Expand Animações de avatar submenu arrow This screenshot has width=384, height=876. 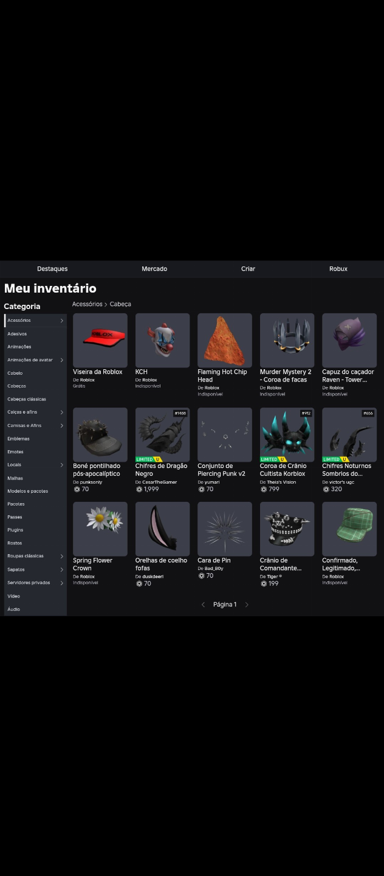pyautogui.click(x=61, y=360)
